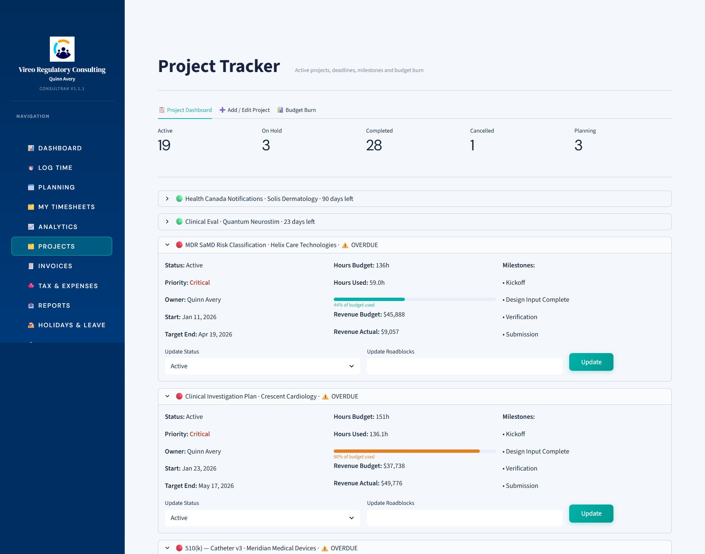This screenshot has width=705, height=554.
Task: Switch to the Add / Edit Project tab
Action: pyautogui.click(x=244, y=110)
